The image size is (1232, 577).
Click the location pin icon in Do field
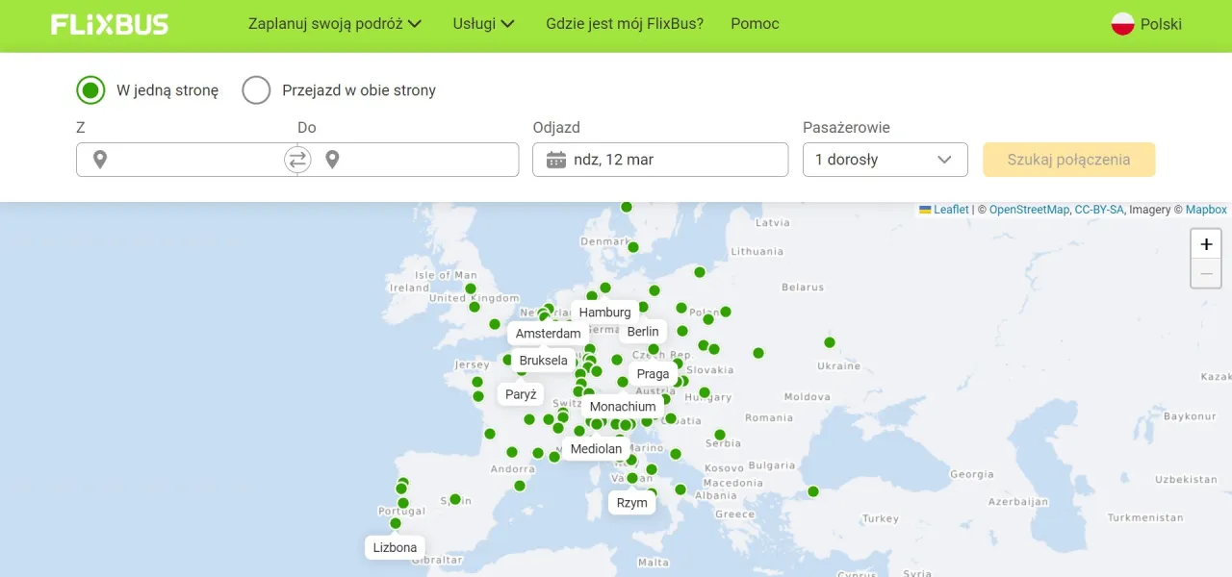(x=332, y=160)
